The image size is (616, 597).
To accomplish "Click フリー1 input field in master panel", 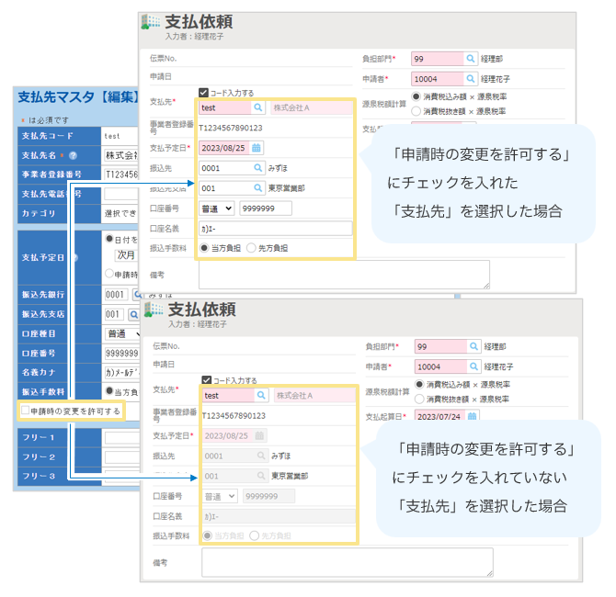I will coord(120,437).
